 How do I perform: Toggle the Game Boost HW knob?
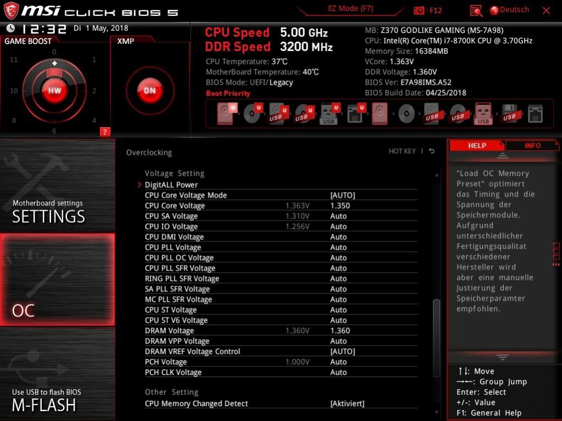coord(54,90)
